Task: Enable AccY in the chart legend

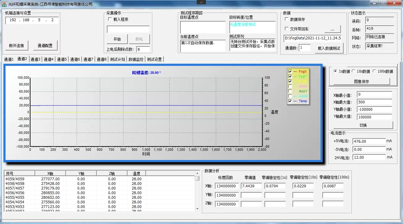Action: 290,91
